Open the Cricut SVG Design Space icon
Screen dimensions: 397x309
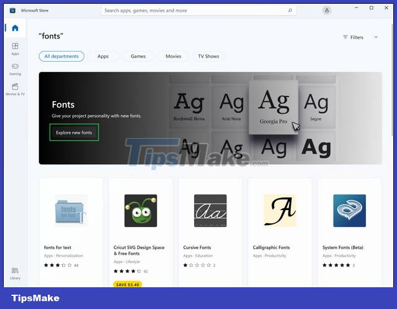pyautogui.click(x=141, y=211)
